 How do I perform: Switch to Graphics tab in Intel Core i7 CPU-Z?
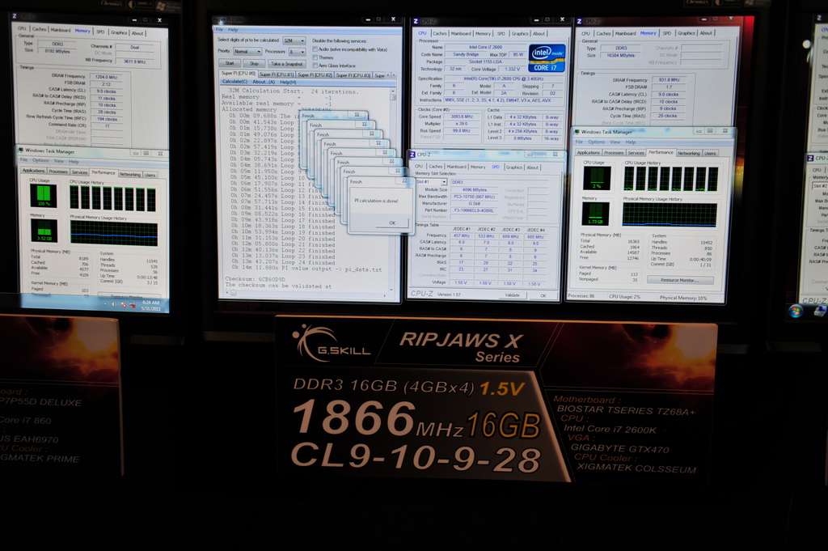click(x=520, y=33)
